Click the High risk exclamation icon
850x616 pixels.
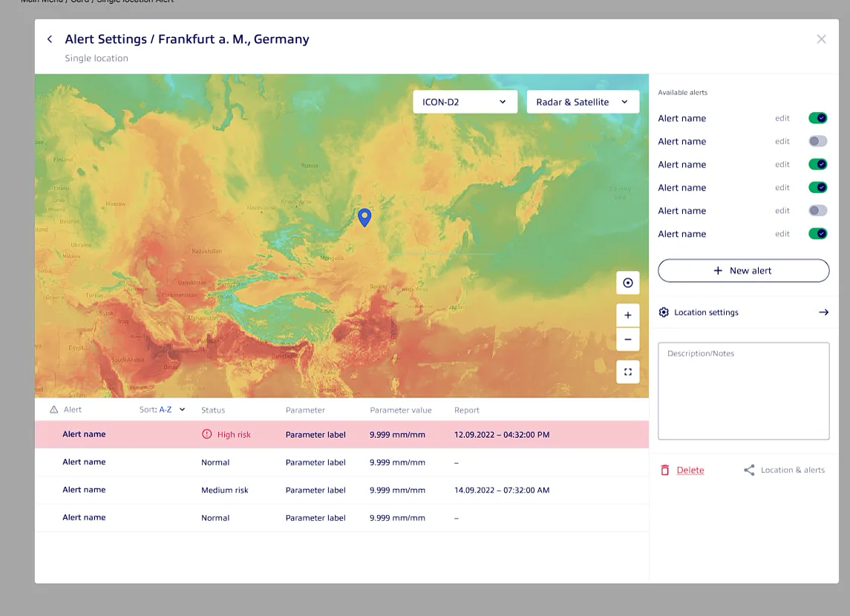(x=206, y=434)
